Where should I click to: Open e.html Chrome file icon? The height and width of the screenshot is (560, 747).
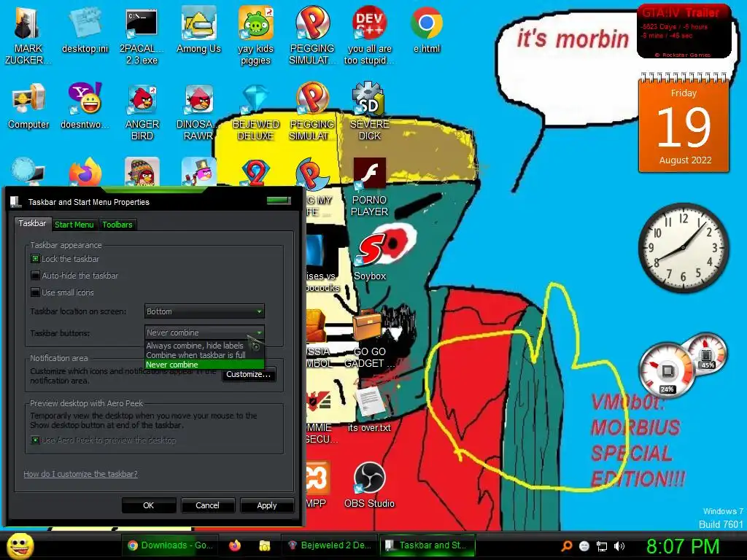tap(426, 29)
